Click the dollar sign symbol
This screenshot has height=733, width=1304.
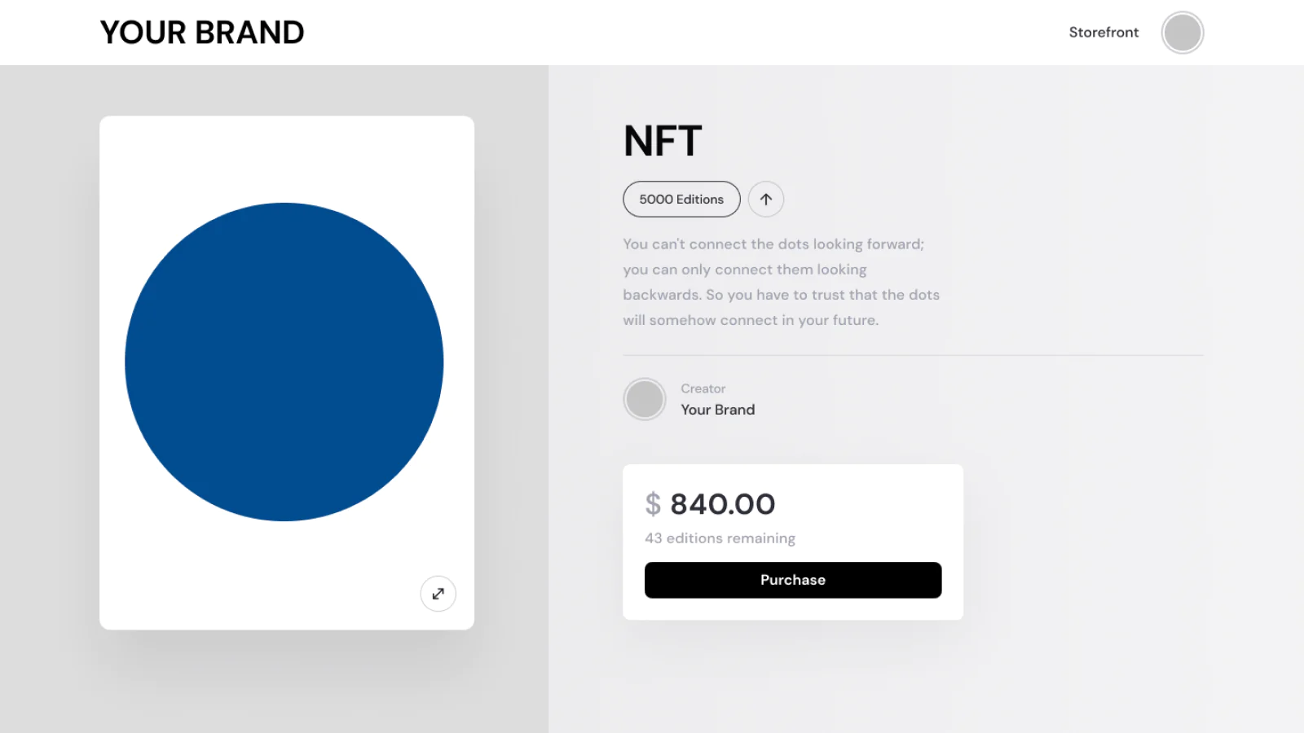(x=653, y=504)
